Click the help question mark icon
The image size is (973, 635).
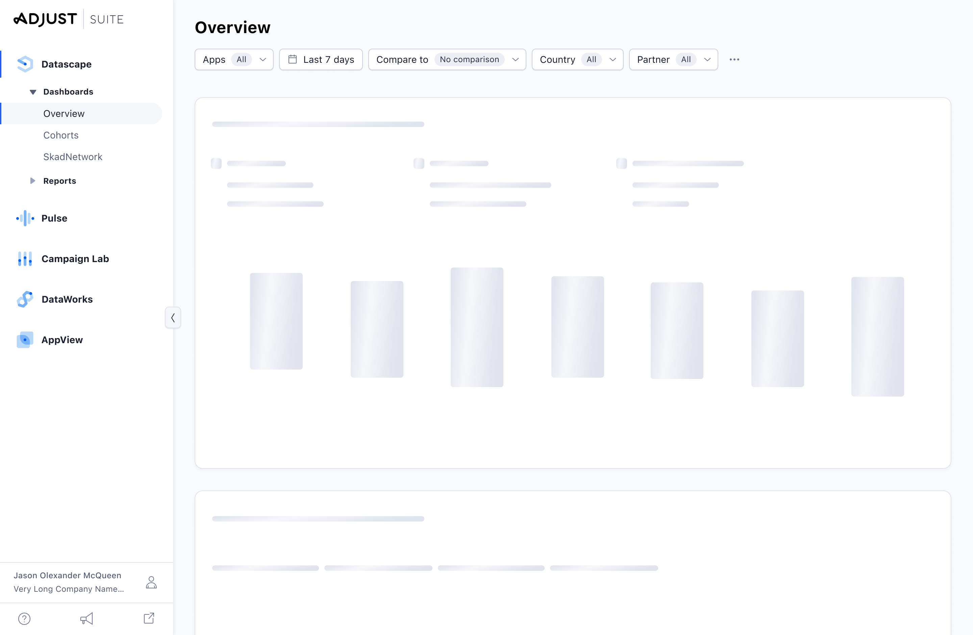(x=24, y=619)
